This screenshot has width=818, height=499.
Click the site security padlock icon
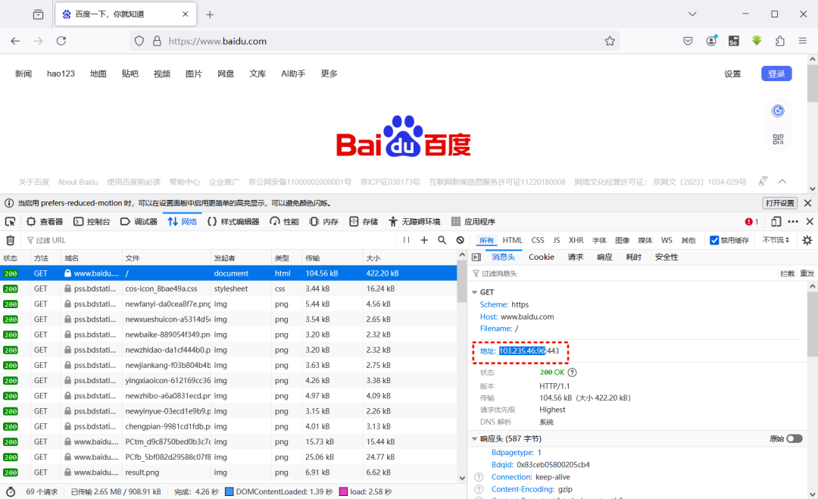157,41
